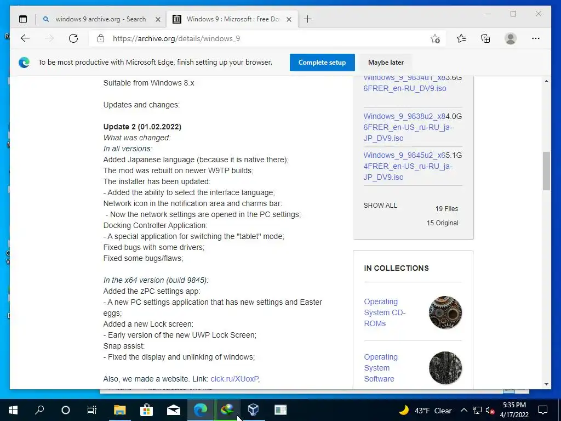Open the clock showing 5:35 PM
This screenshot has width=561, height=421.
tap(514, 410)
